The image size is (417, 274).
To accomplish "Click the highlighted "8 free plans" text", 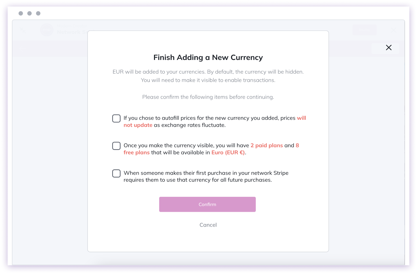I will [137, 152].
